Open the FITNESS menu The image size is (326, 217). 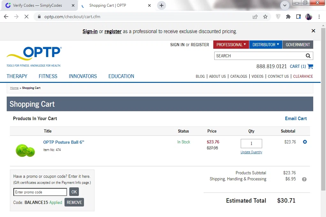(48, 76)
